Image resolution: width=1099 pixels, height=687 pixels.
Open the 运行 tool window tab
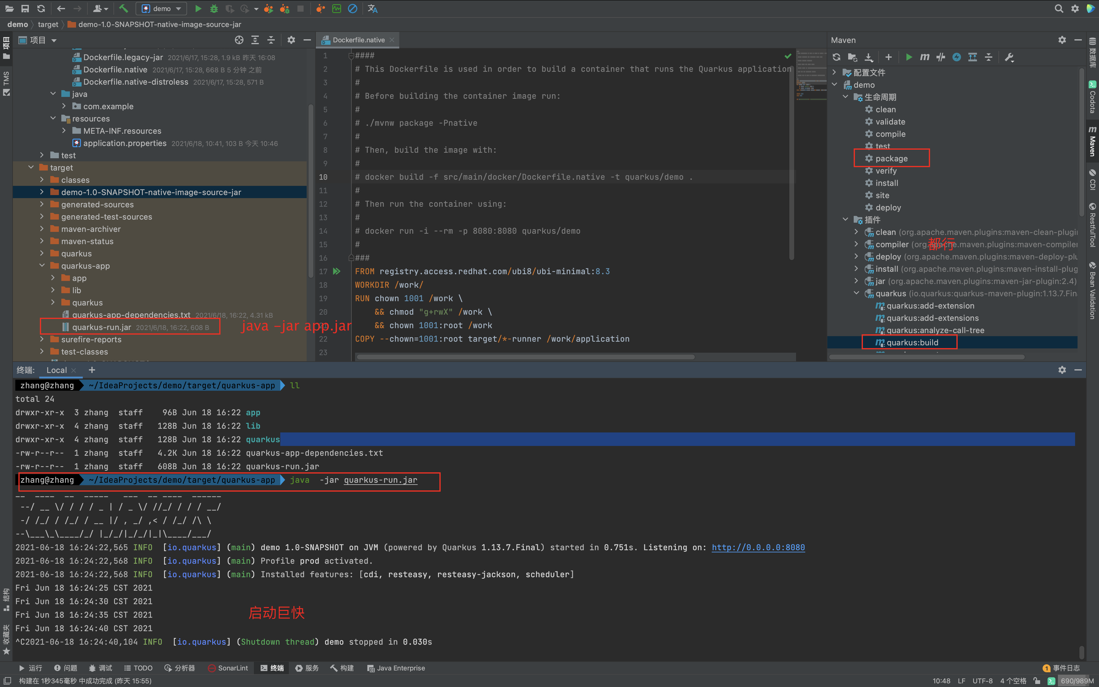[x=30, y=668]
